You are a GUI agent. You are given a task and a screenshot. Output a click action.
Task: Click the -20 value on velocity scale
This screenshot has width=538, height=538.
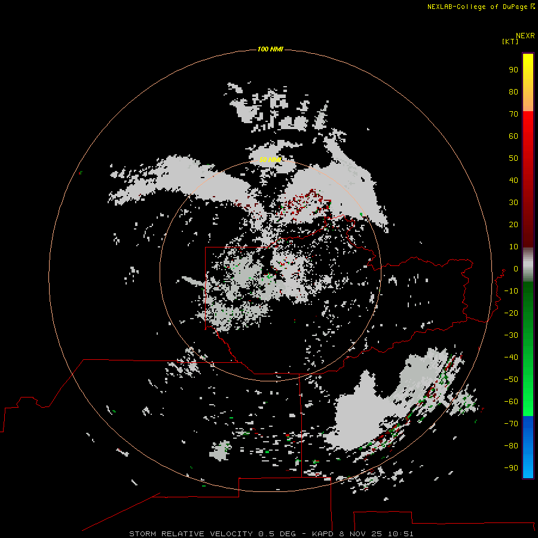tap(511, 313)
